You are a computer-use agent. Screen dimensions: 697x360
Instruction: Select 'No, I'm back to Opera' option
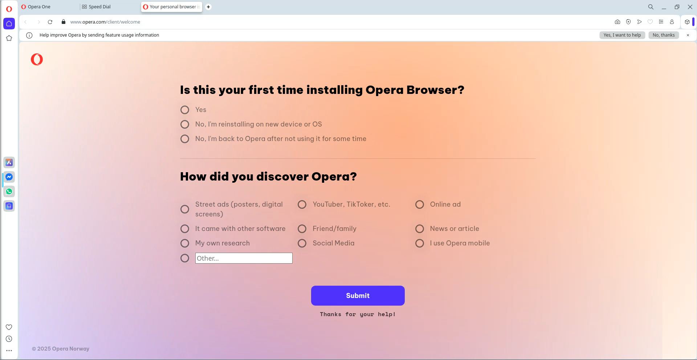pyautogui.click(x=185, y=139)
